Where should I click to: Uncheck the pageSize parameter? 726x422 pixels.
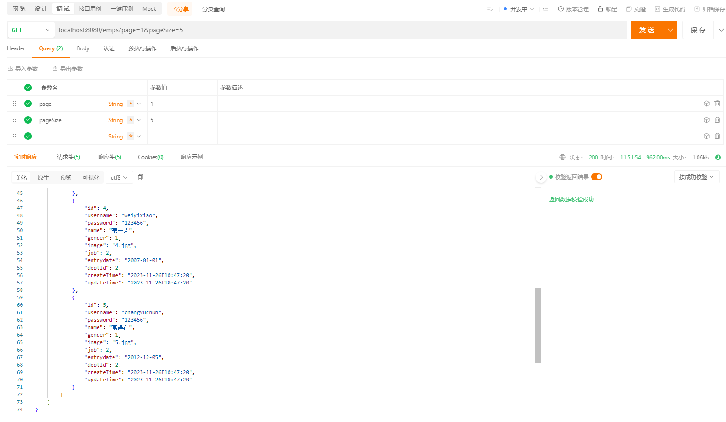(x=28, y=119)
